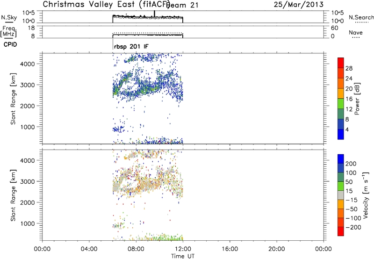Click the '4000' tick in the power panel

(x=27, y=64)
